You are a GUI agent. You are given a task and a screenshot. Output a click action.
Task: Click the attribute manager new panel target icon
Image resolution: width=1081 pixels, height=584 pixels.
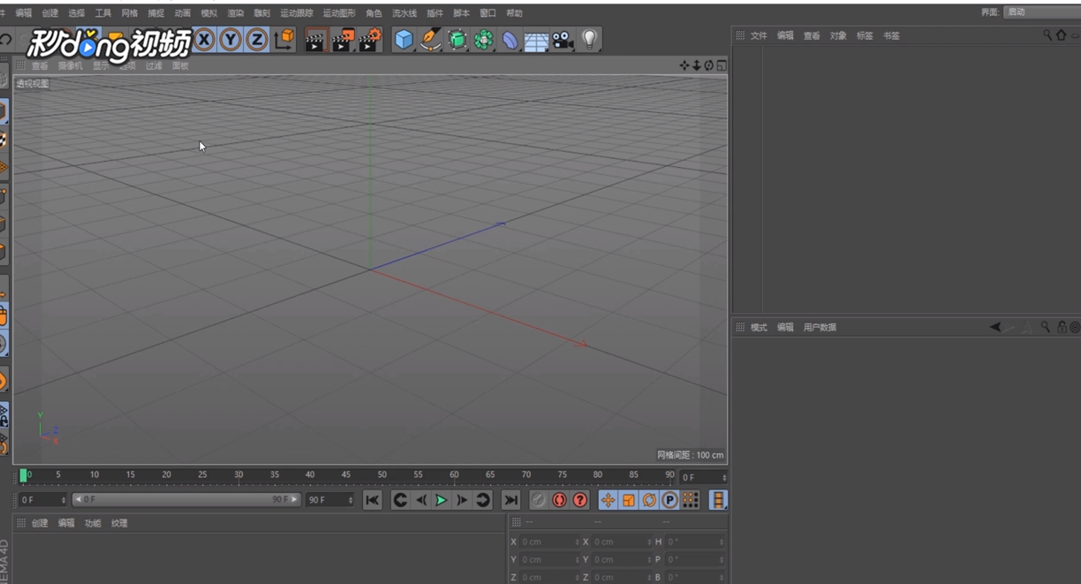(x=1075, y=327)
